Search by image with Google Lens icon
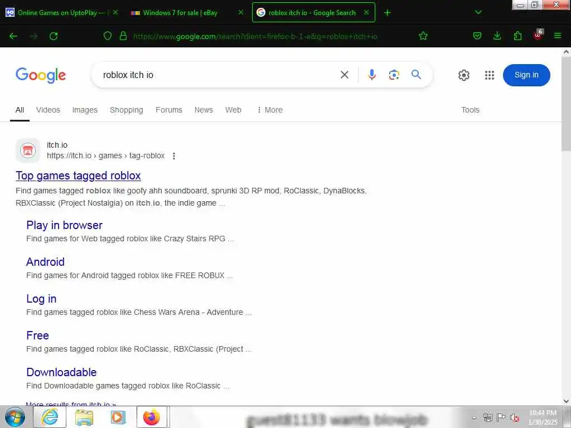The height and width of the screenshot is (428, 571). click(x=394, y=75)
